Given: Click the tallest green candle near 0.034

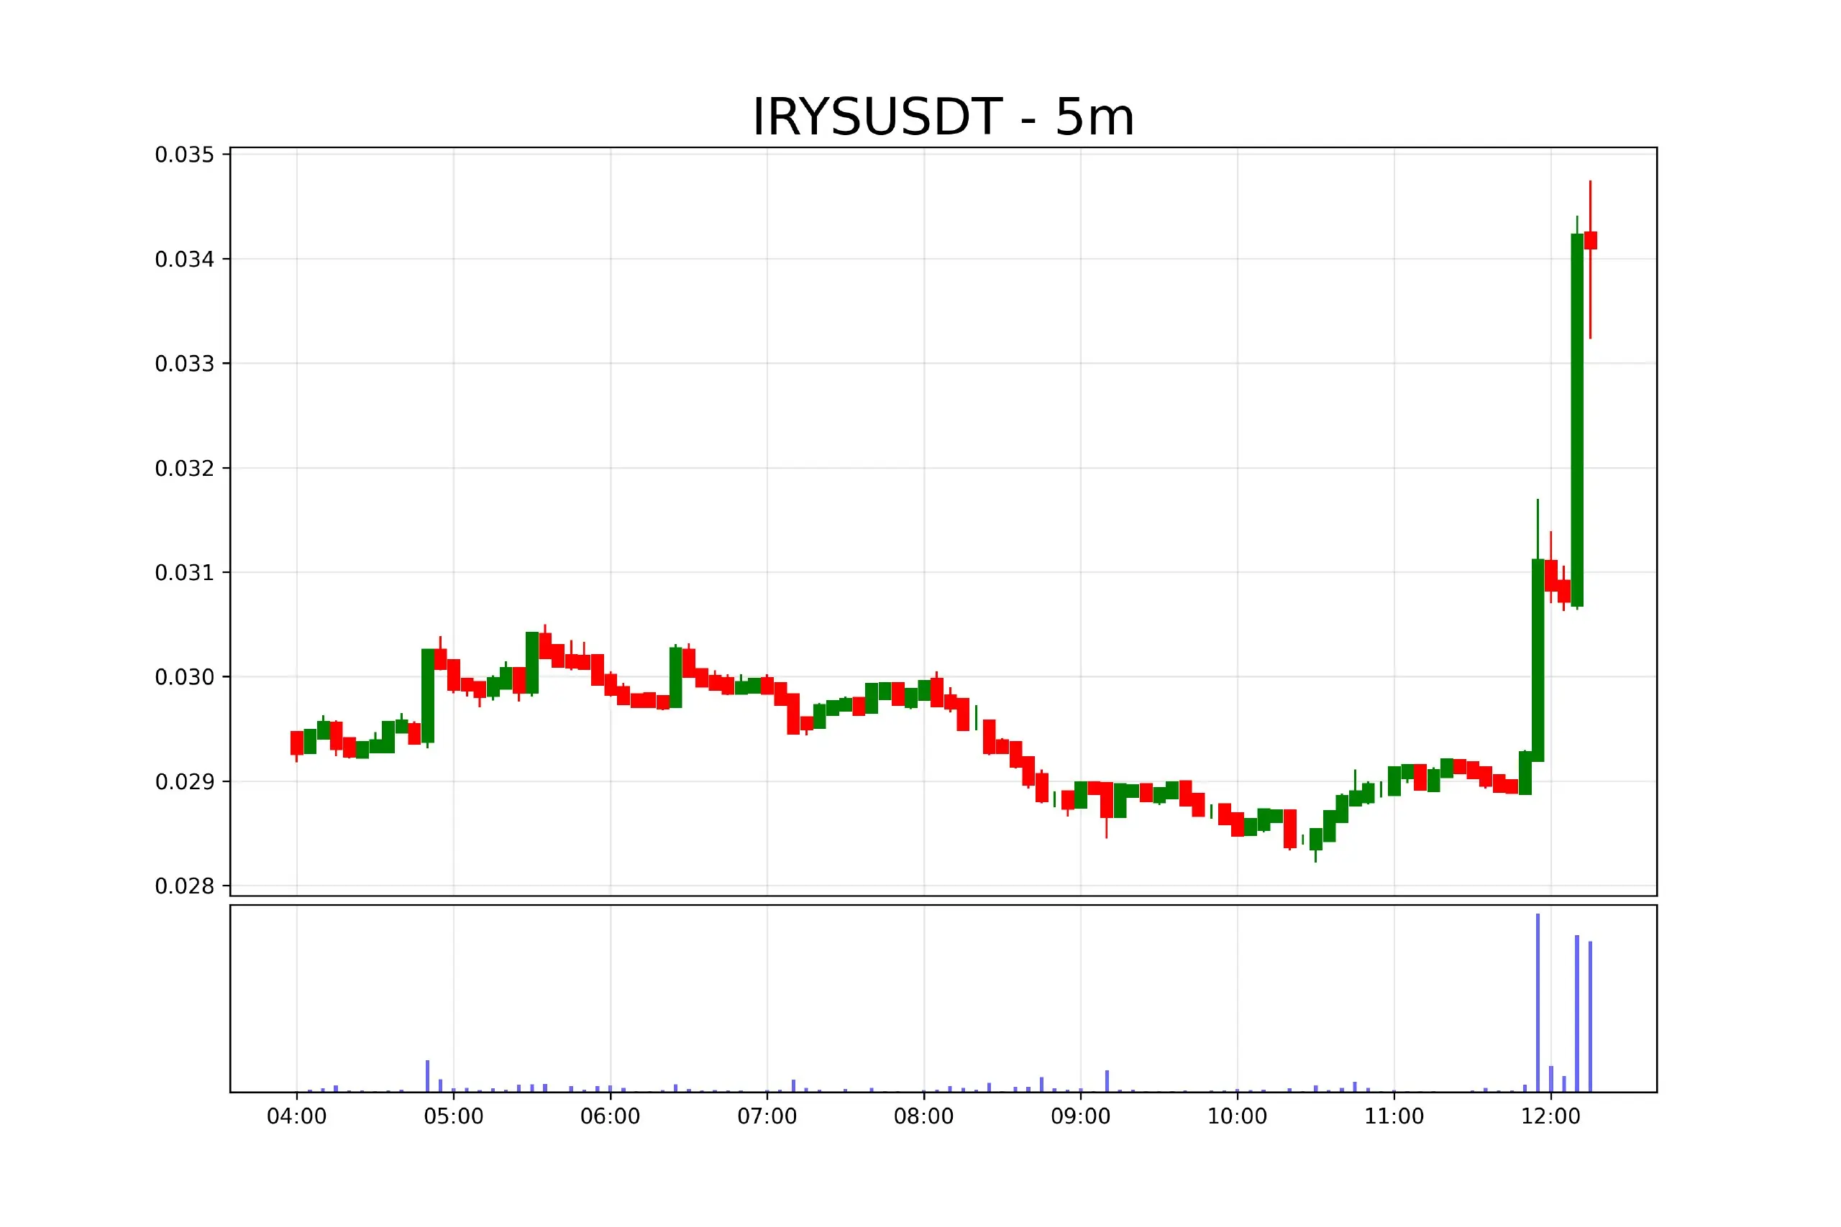Looking at the screenshot, I should (1576, 420).
